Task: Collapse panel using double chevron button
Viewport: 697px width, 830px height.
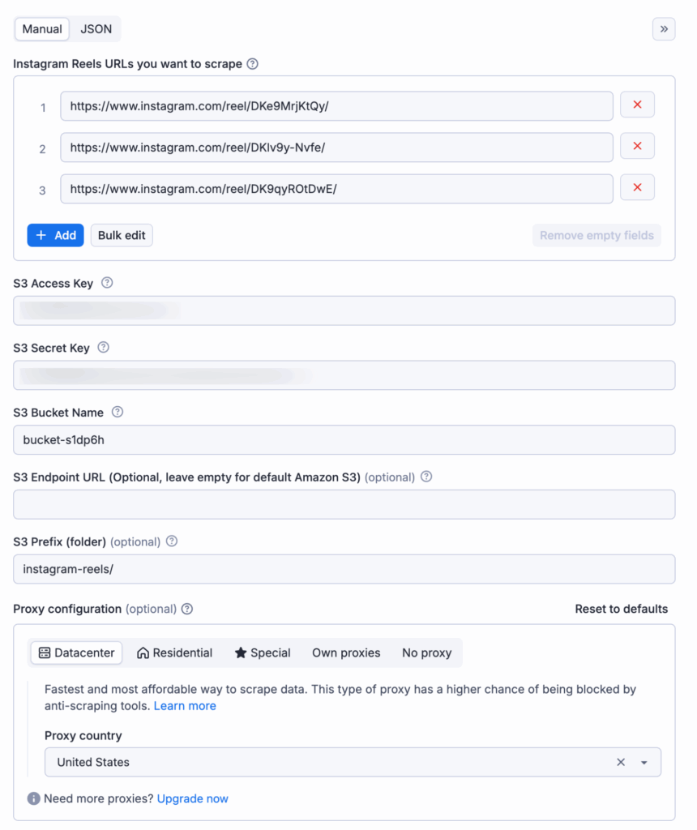Action: click(x=664, y=29)
